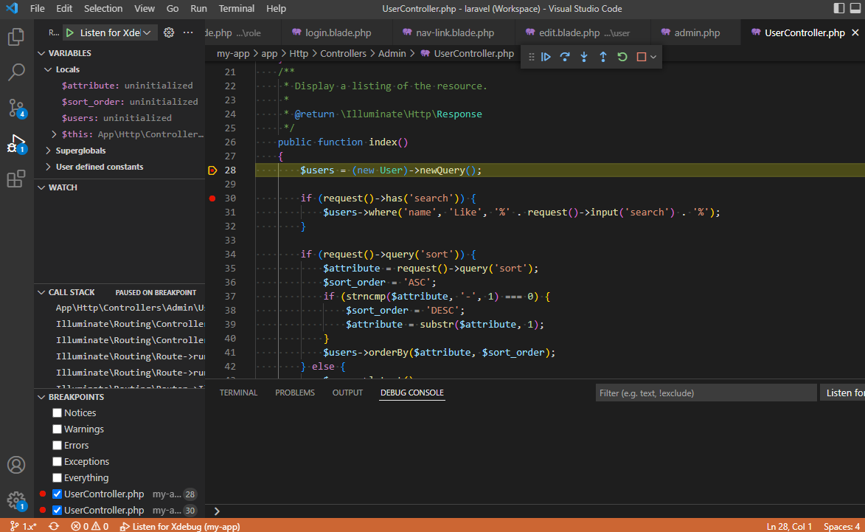The width and height of the screenshot is (865, 532).
Task: Switch to admin.php tab
Action: point(696,32)
